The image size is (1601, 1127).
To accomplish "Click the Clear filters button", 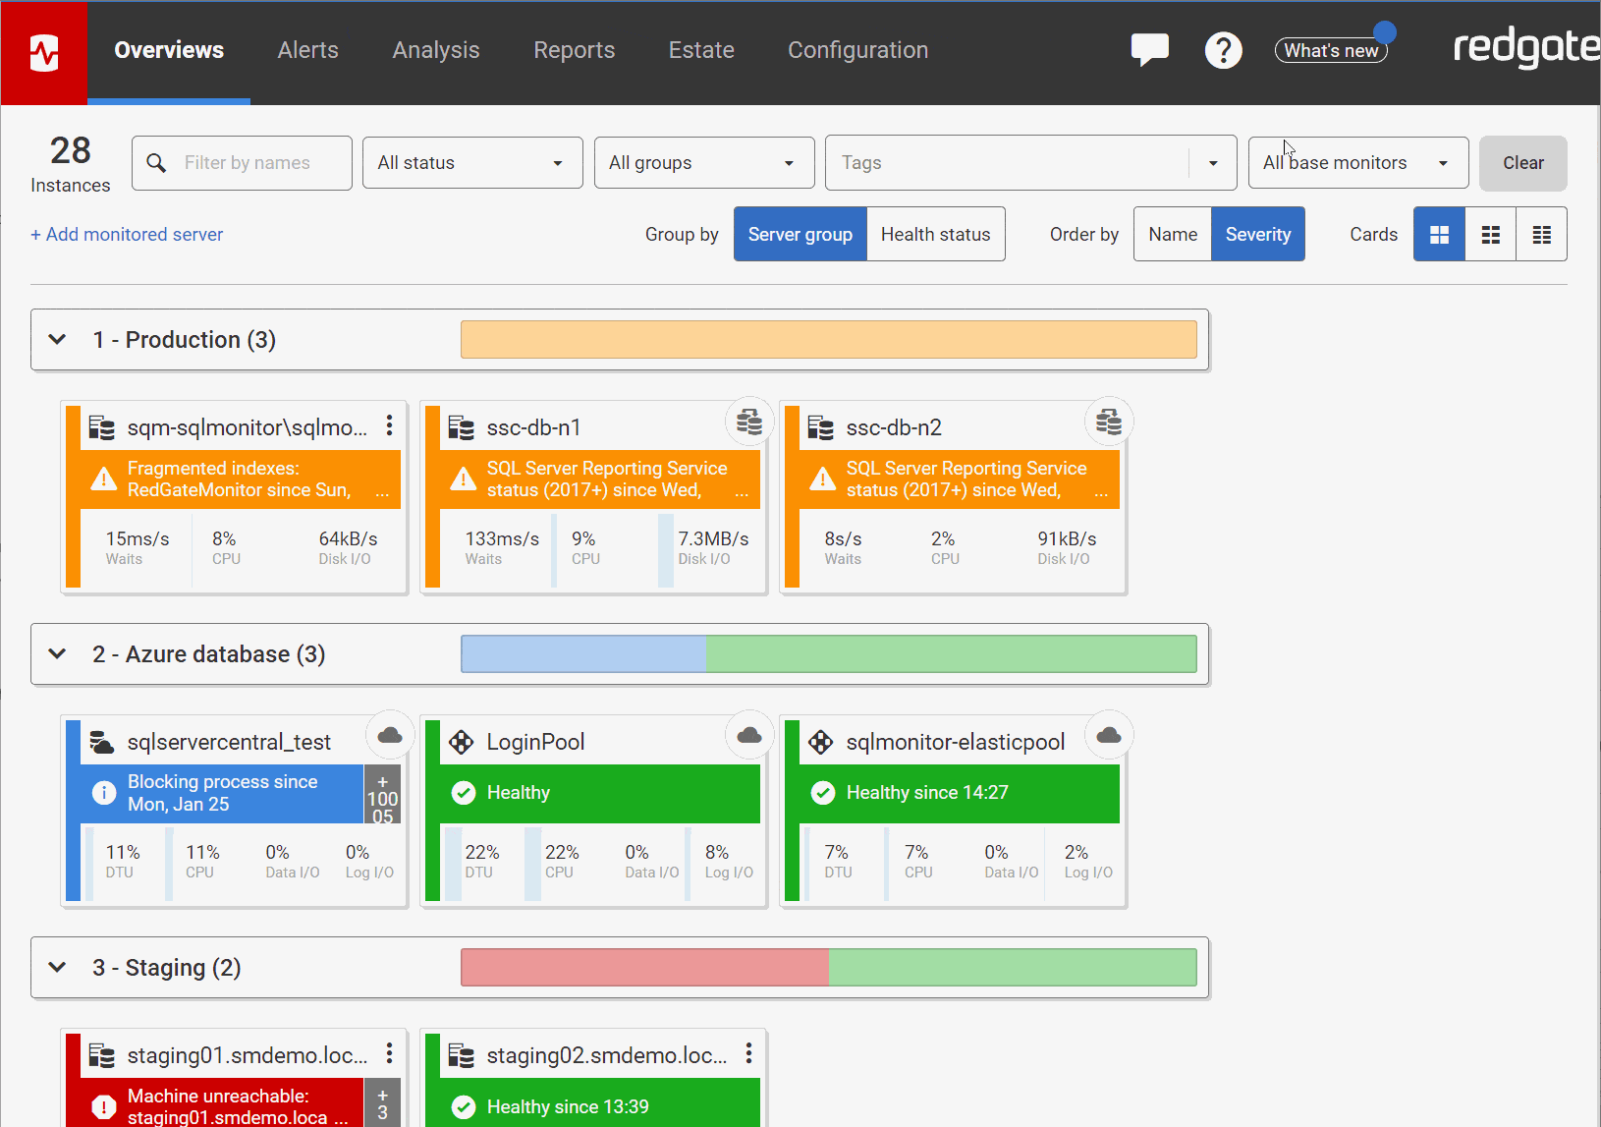I will point(1522,162).
